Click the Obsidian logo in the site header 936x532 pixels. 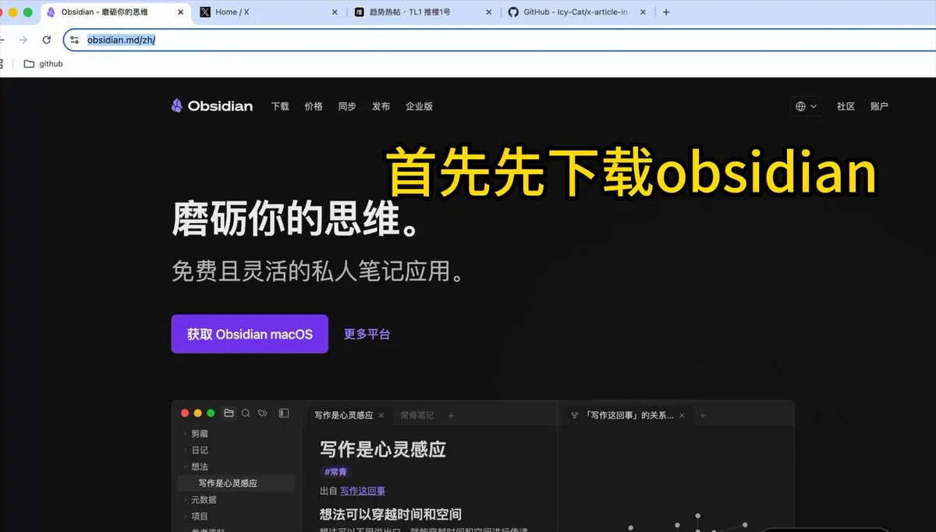click(211, 106)
